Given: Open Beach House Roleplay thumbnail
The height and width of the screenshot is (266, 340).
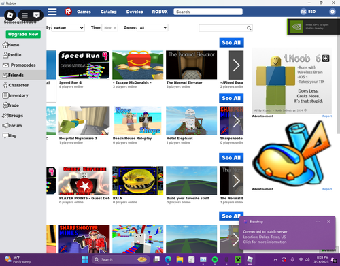Looking at the screenshot, I should click(138, 121).
